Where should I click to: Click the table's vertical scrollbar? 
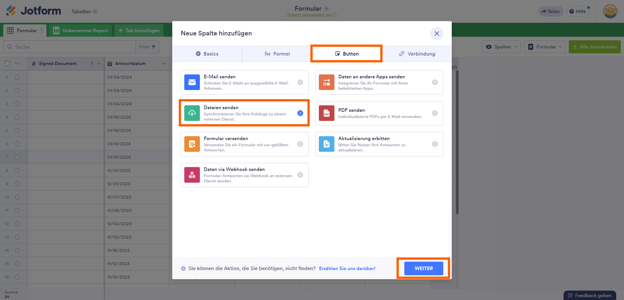click(457, 143)
